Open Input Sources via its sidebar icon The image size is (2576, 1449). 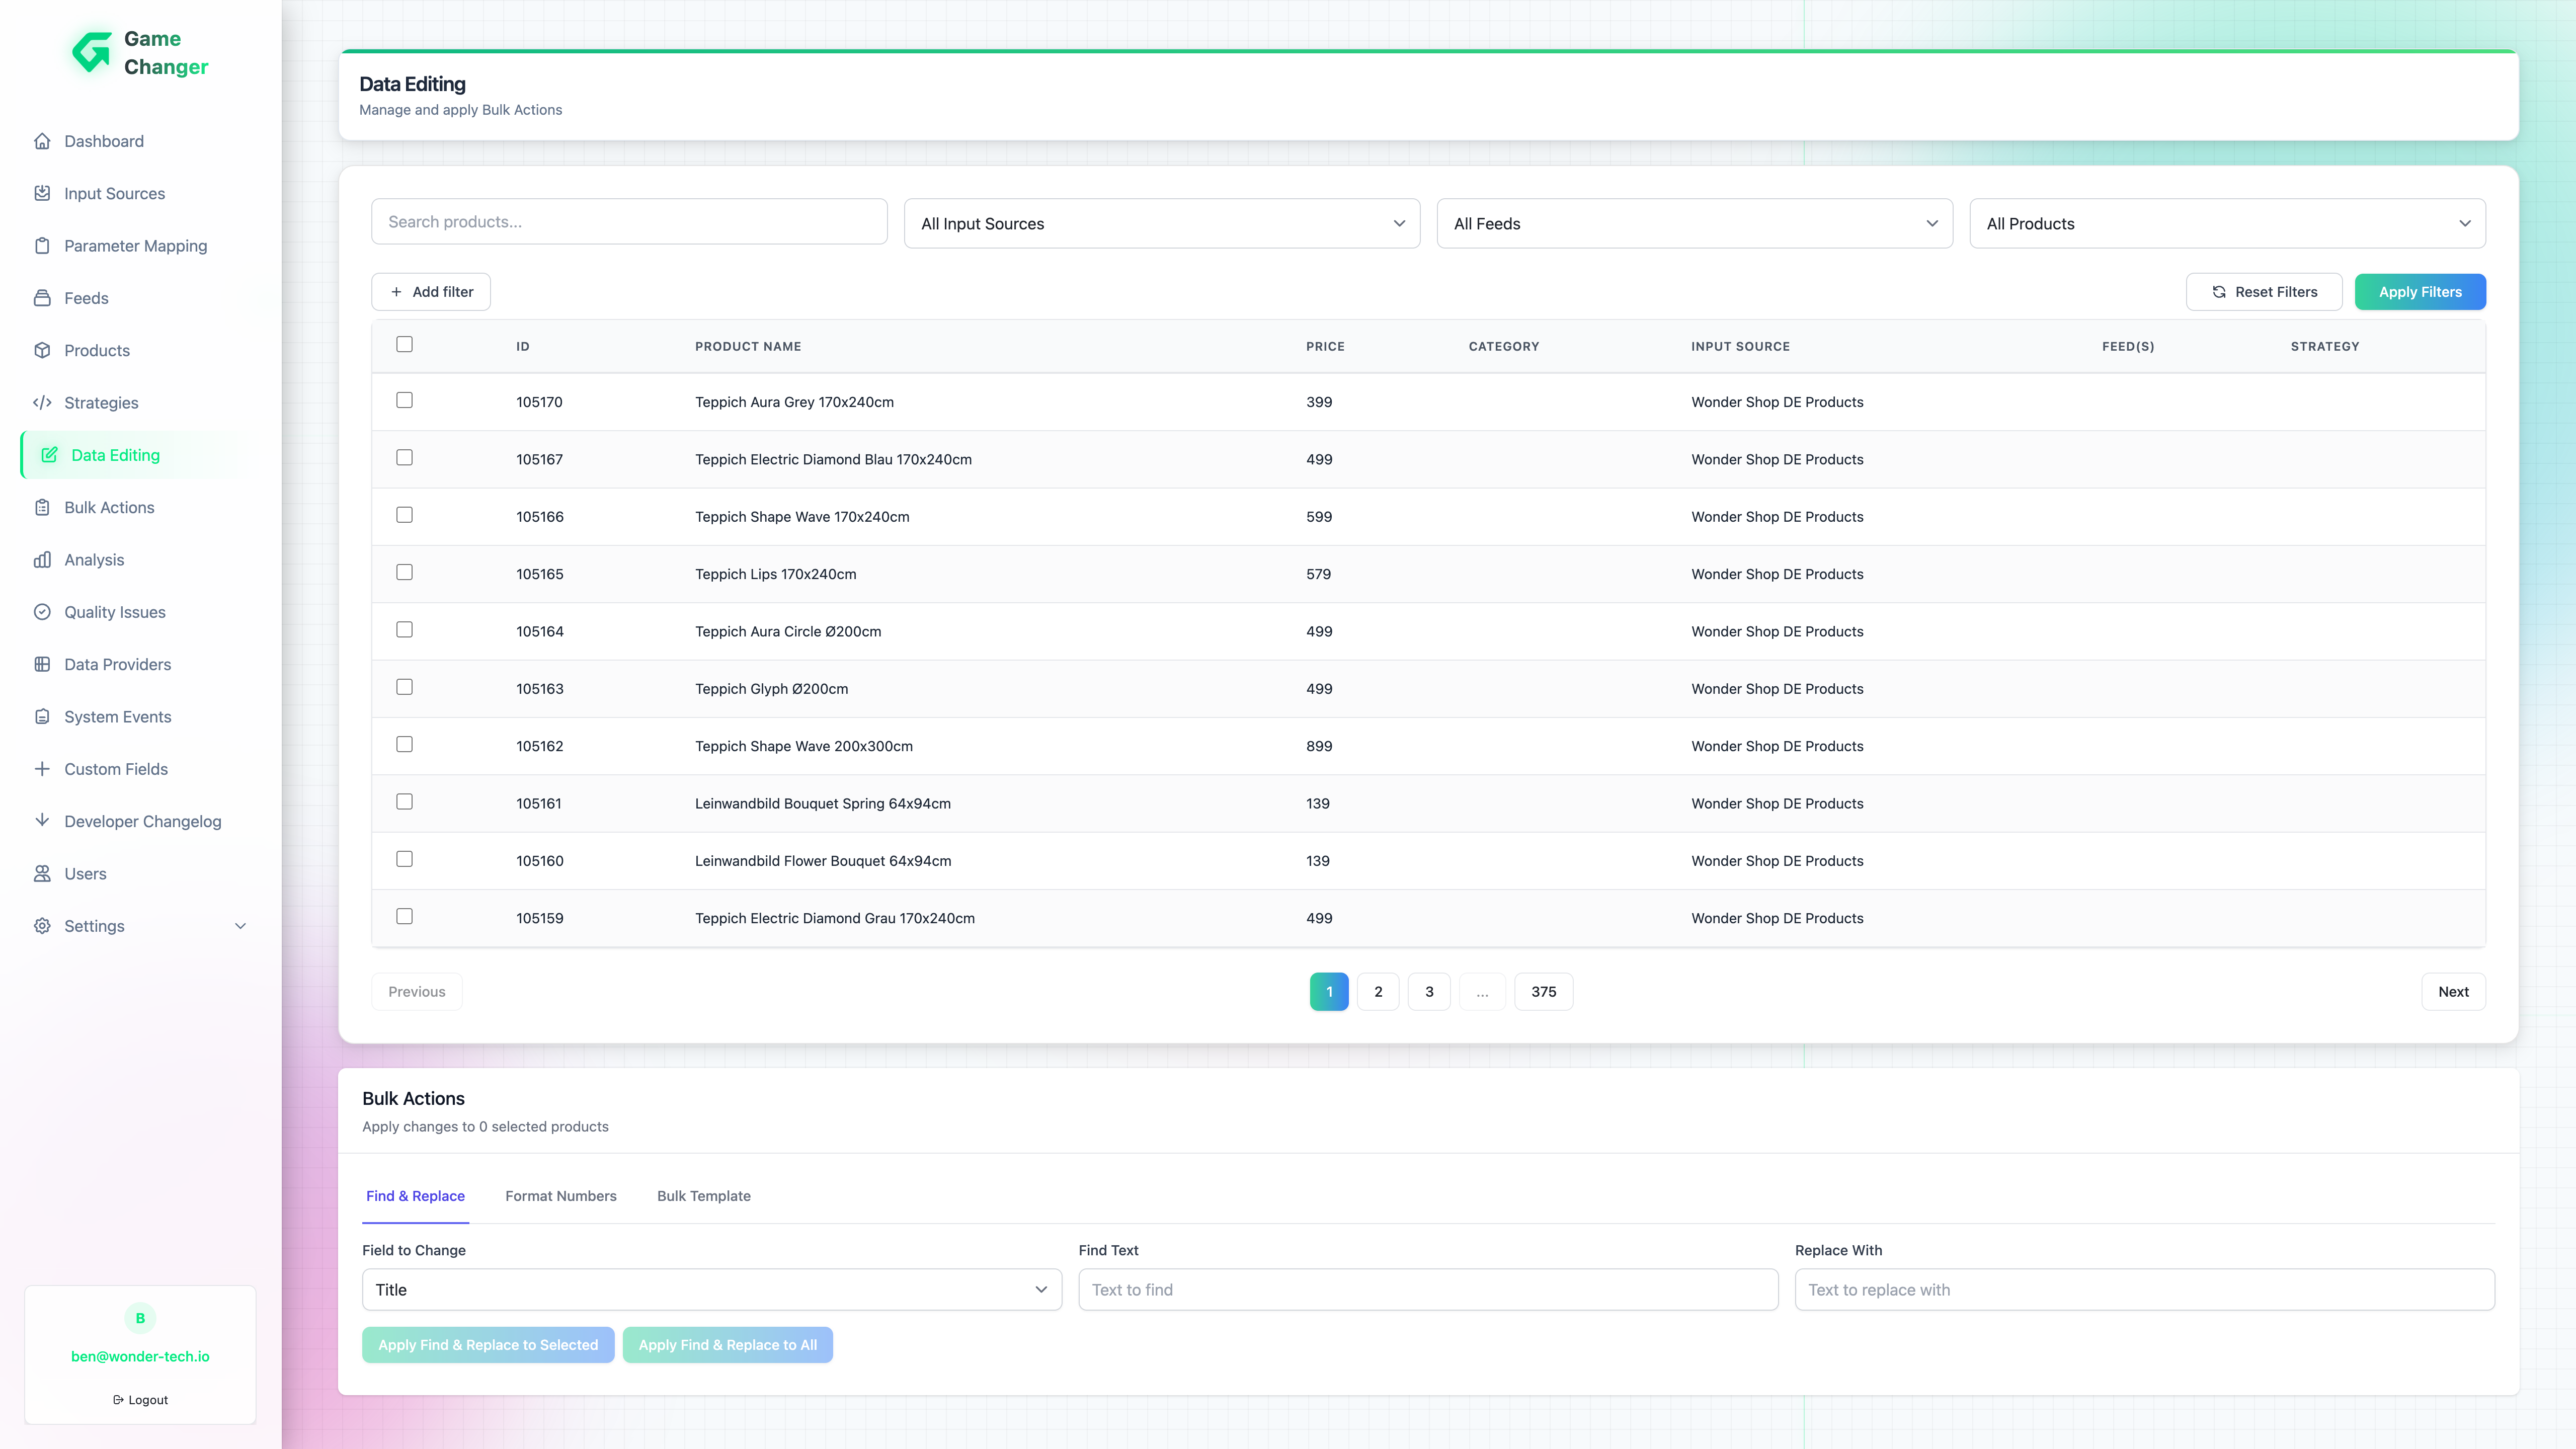42,193
